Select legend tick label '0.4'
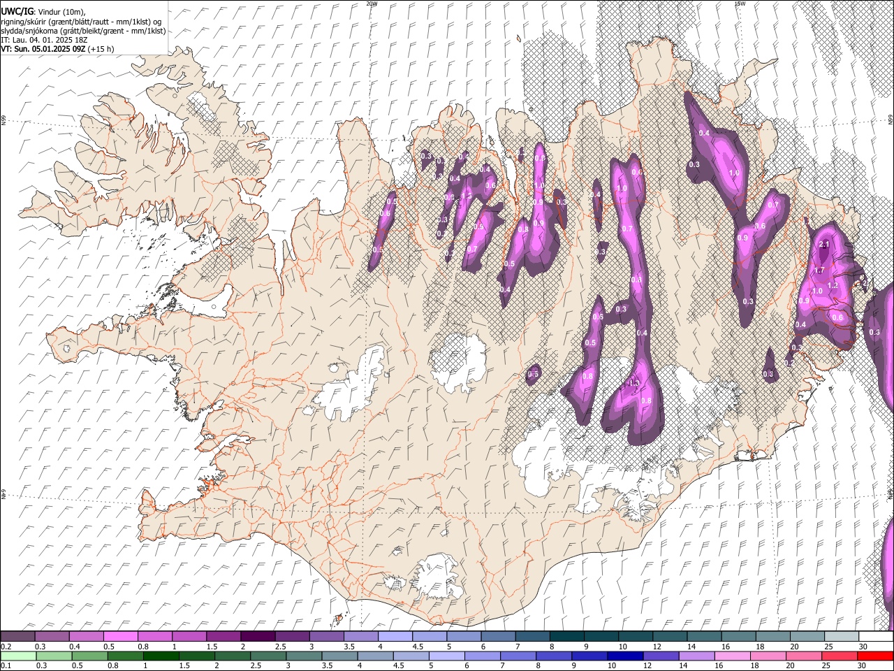 click(74, 647)
